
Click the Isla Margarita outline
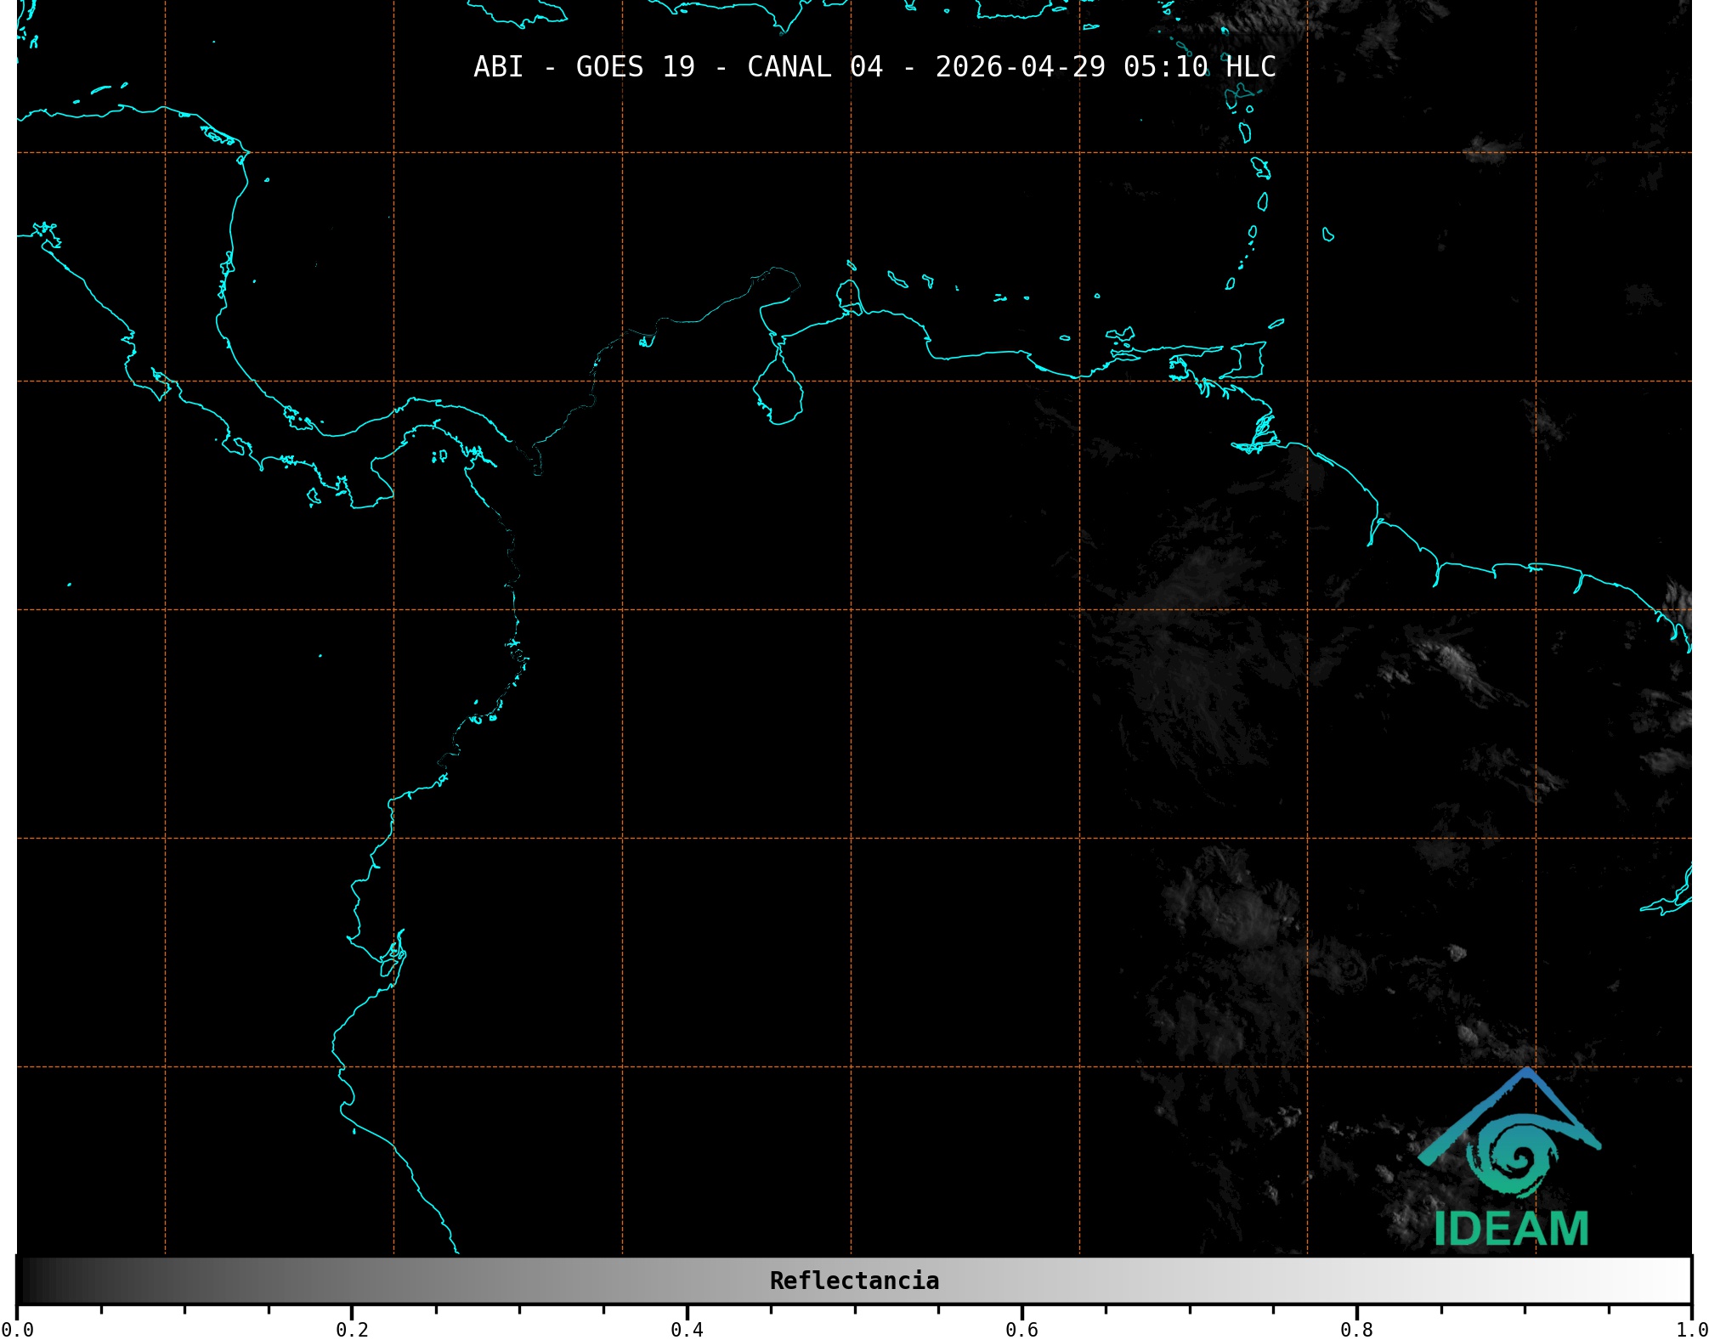(x=1120, y=336)
